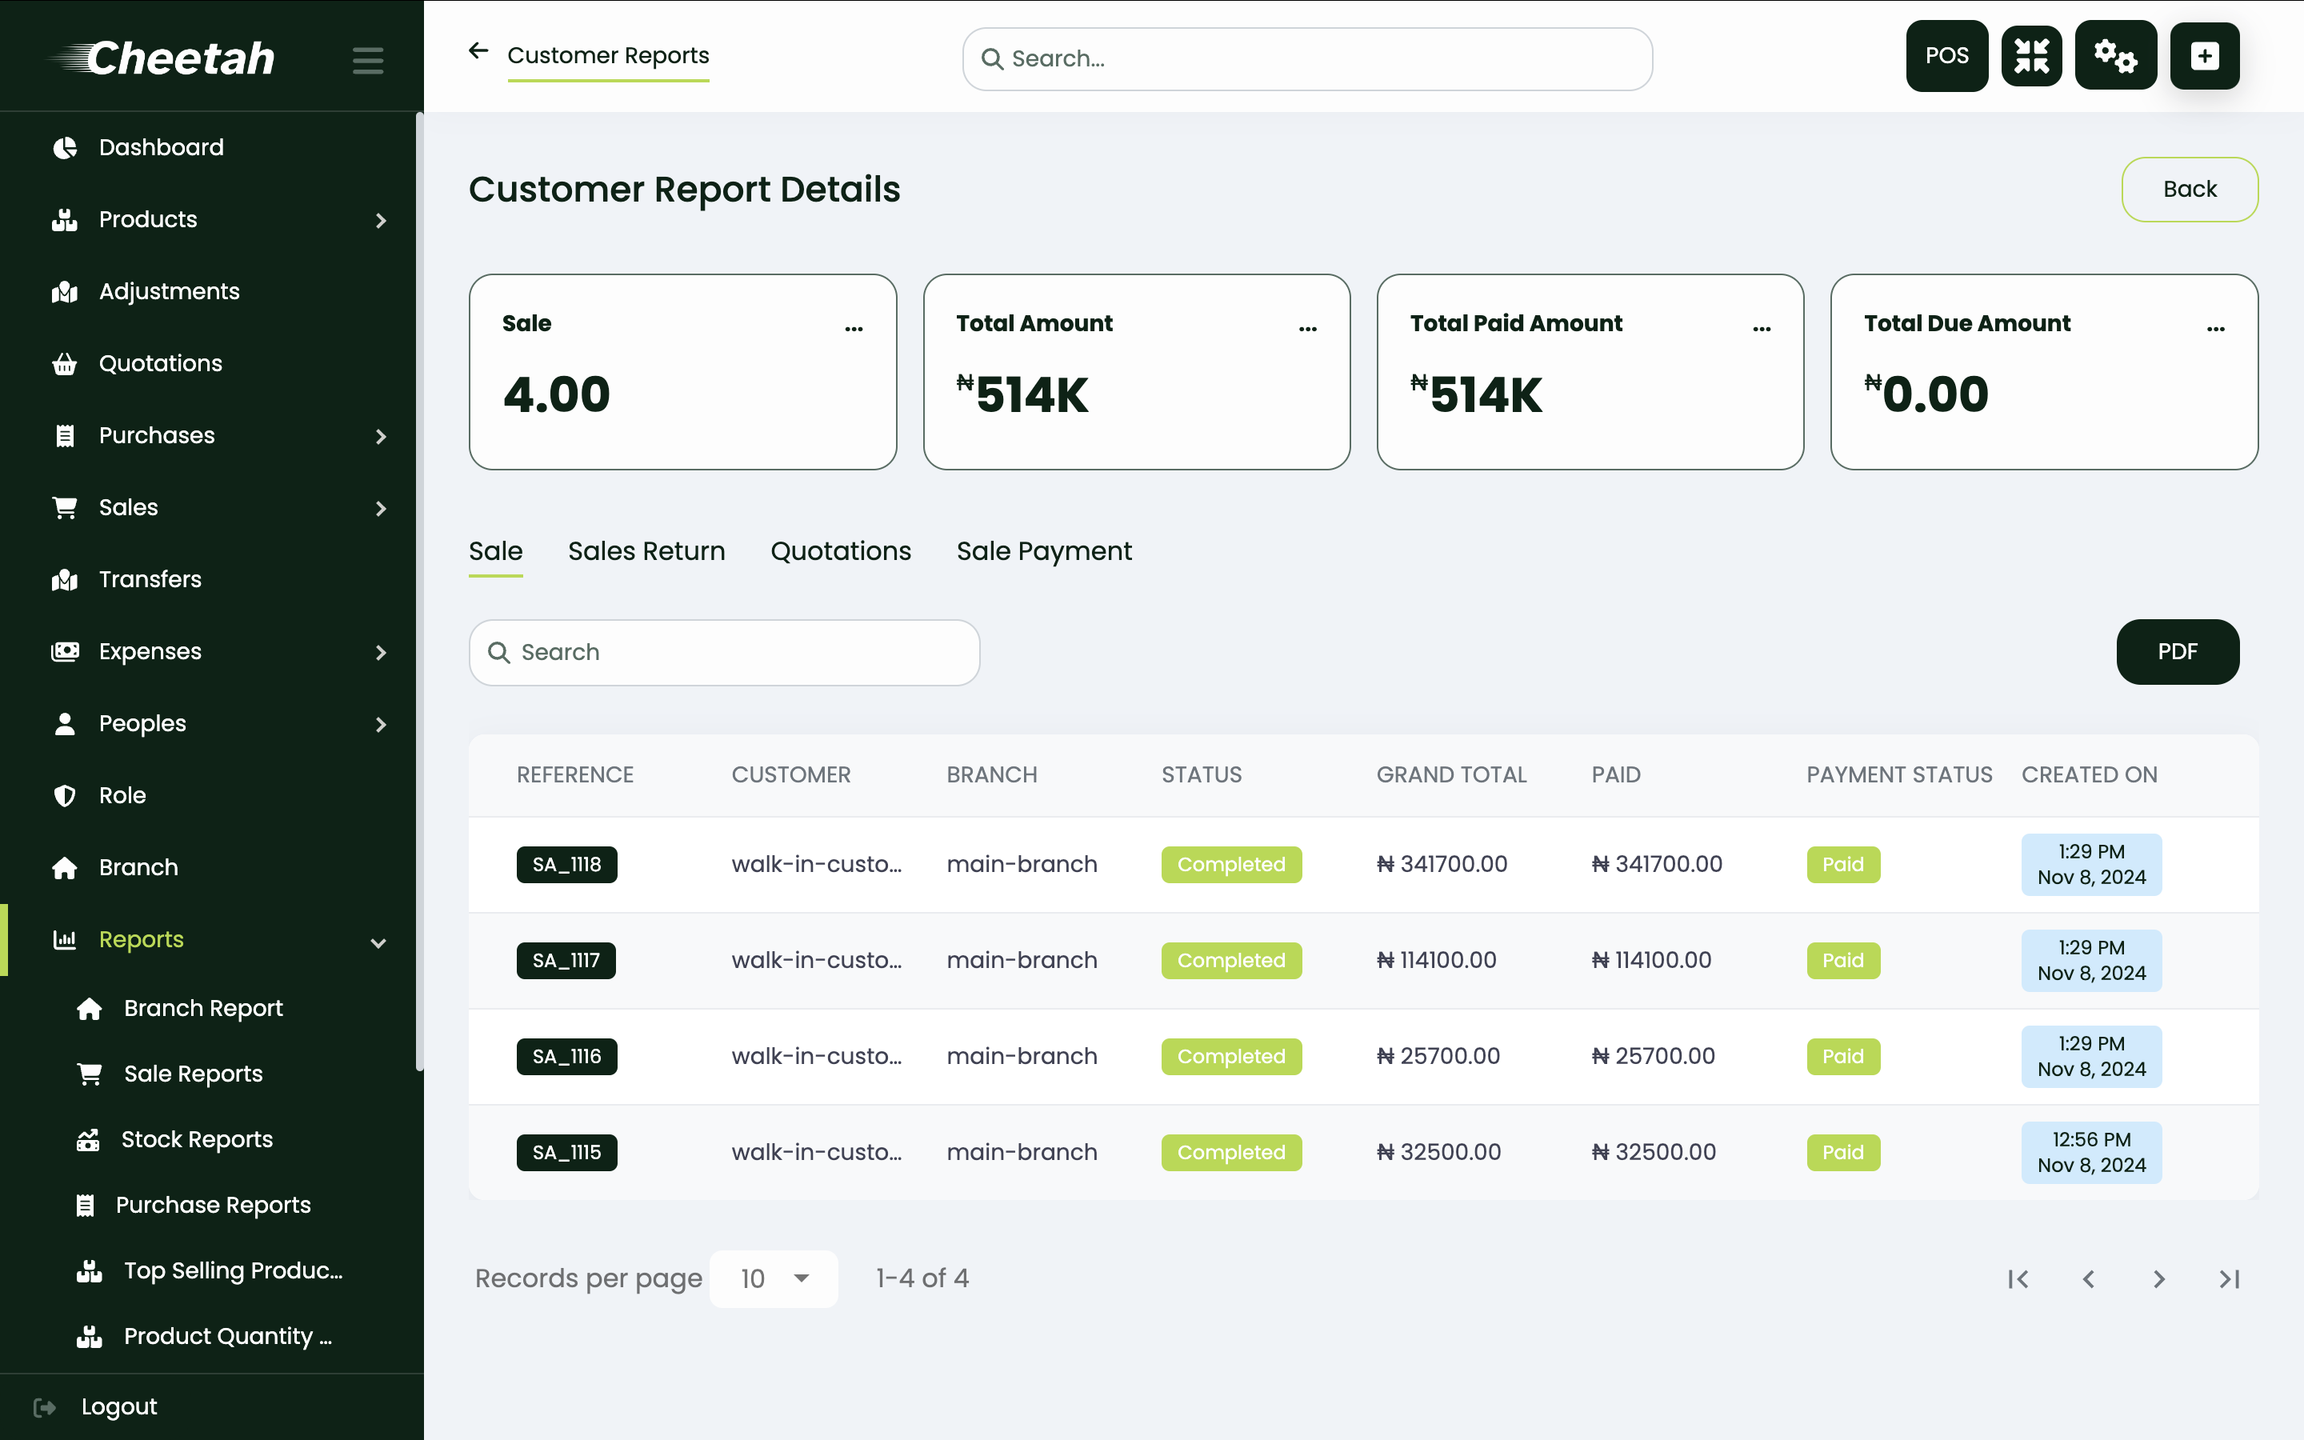Click the add-new plus icon in header
This screenshot has width=2304, height=1440.
(x=2205, y=55)
